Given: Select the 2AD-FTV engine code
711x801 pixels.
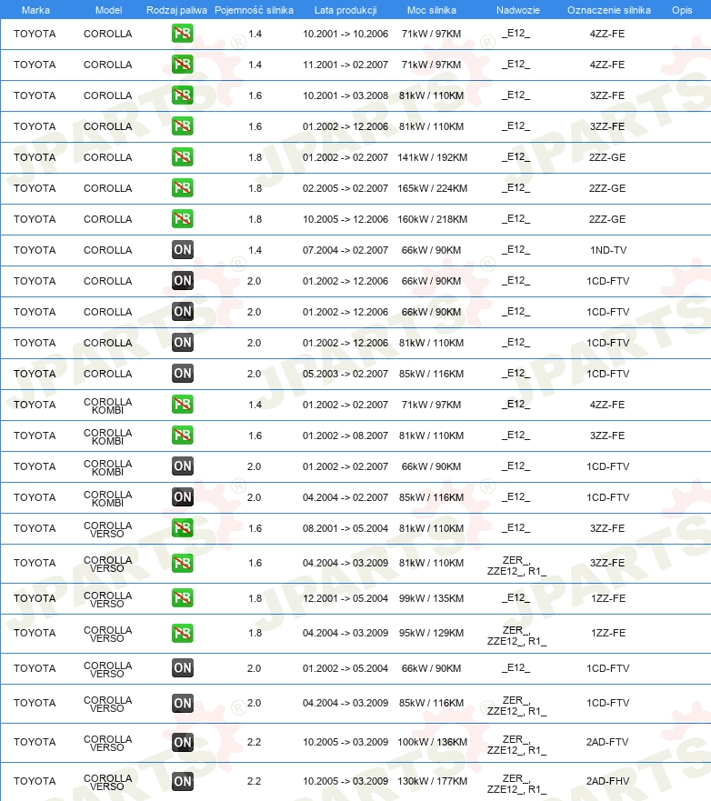Looking at the screenshot, I should [x=607, y=742].
